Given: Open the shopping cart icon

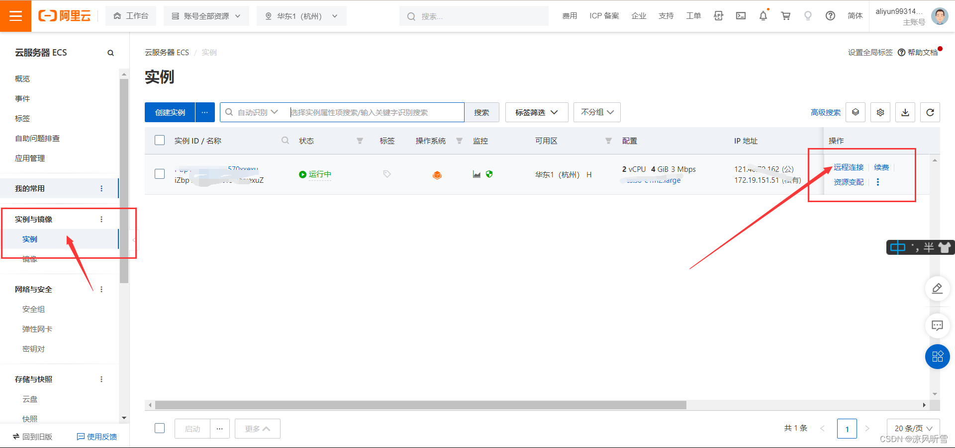Looking at the screenshot, I should 786,16.
